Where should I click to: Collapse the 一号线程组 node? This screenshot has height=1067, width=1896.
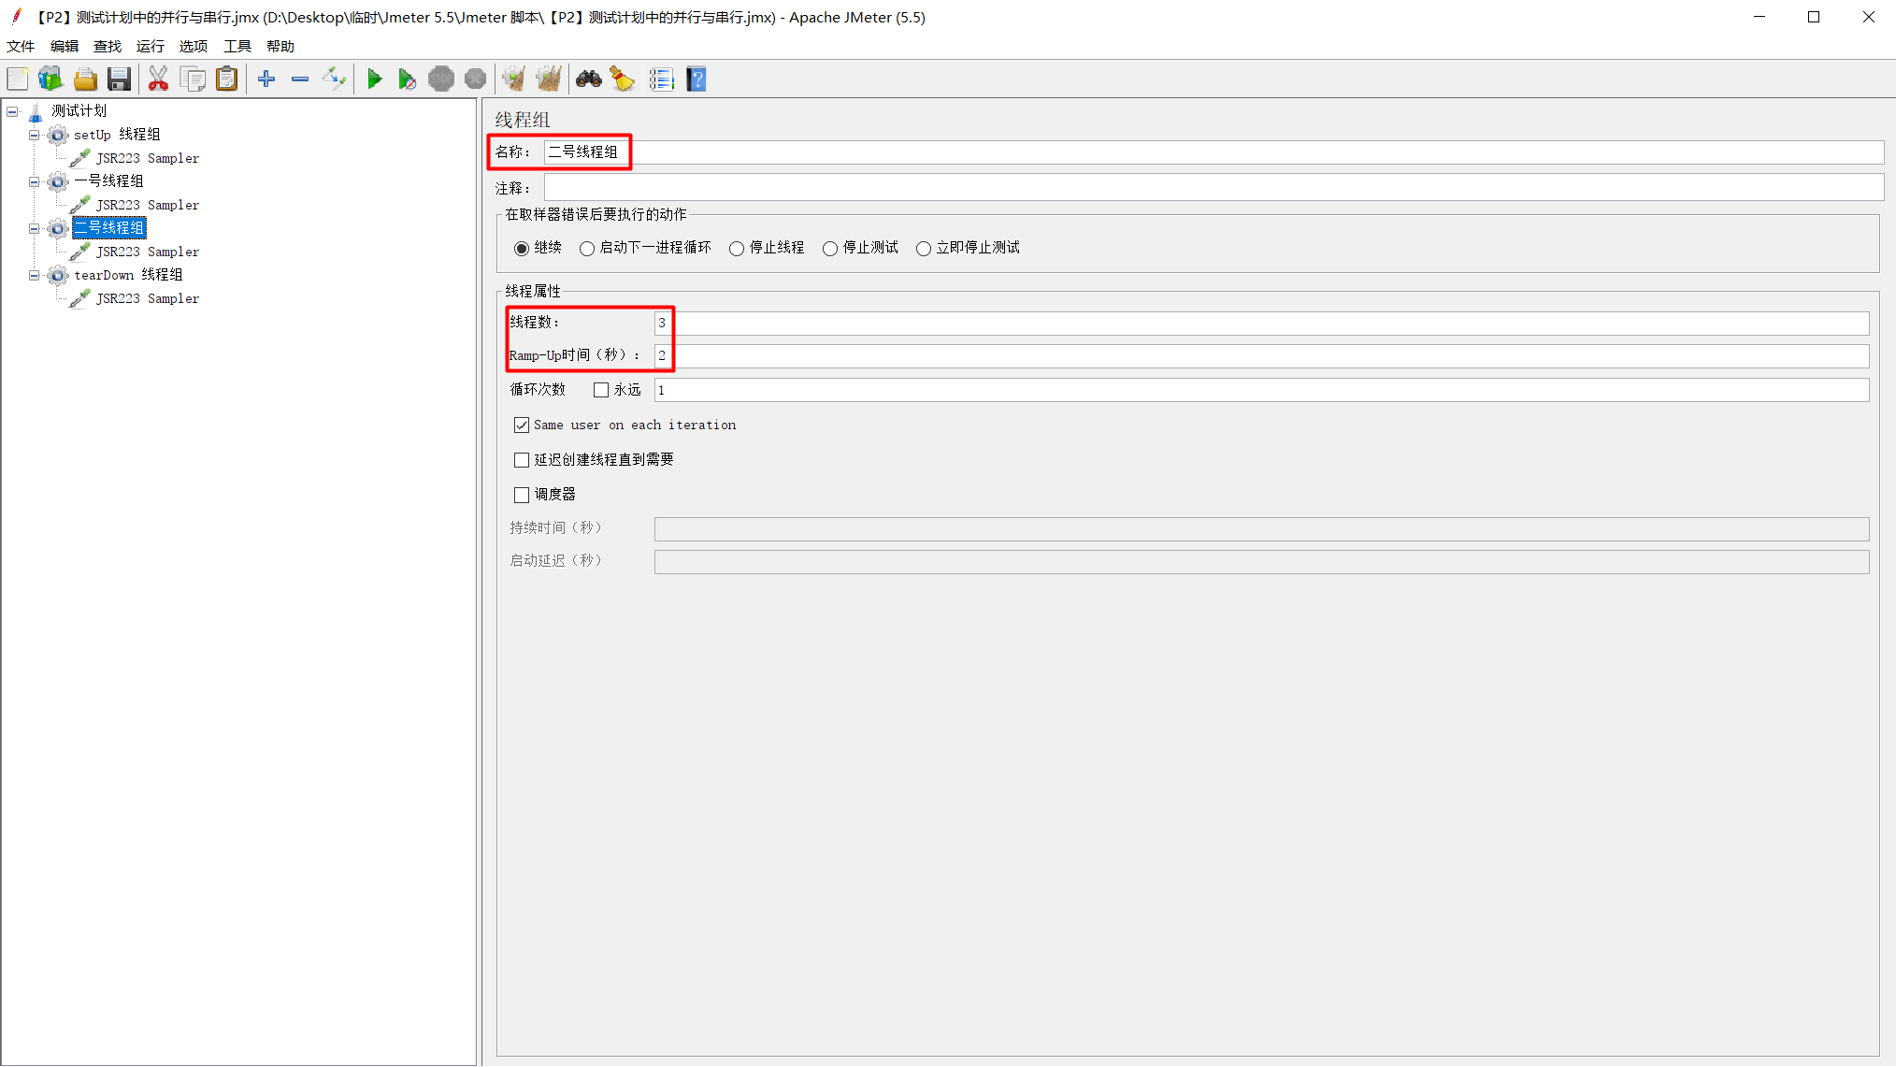[x=35, y=182]
